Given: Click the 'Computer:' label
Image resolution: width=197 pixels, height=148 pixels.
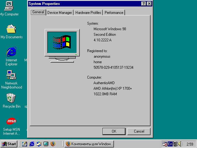Looking at the screenshot, I should click(x=94, y=77).
